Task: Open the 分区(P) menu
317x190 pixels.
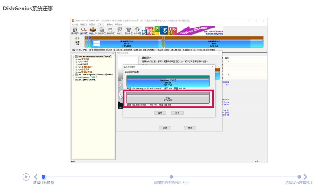Action: click(92, 25)
